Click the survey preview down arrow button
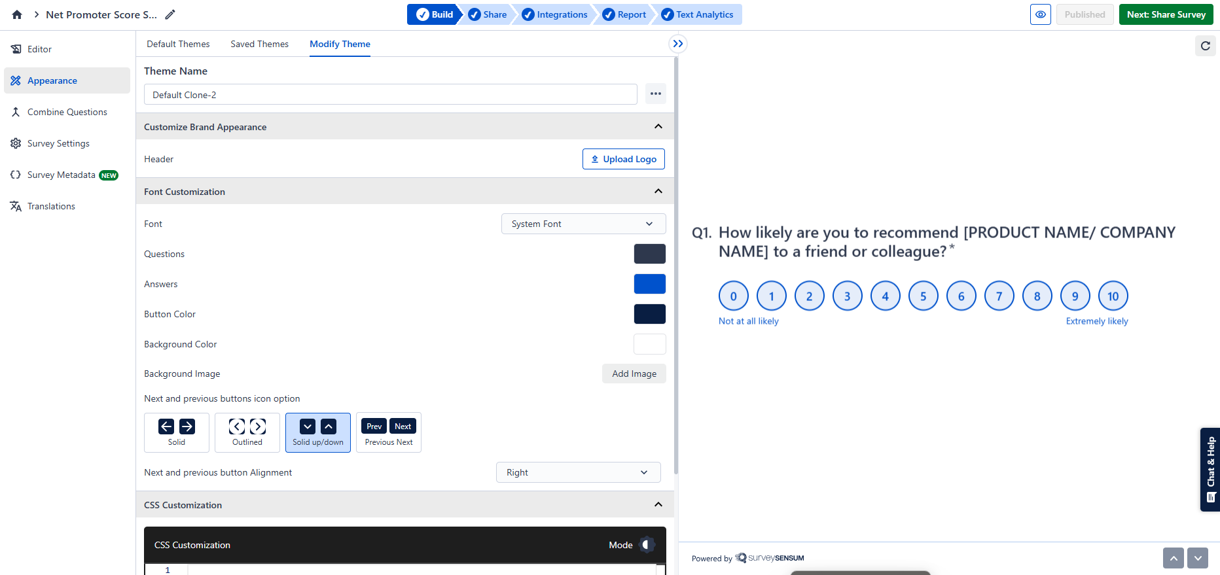This screenshot has width=1220, height=575. [1197, 558]
